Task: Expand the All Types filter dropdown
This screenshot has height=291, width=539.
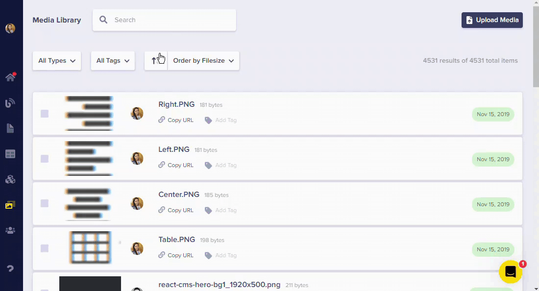Action: point(57,61)
